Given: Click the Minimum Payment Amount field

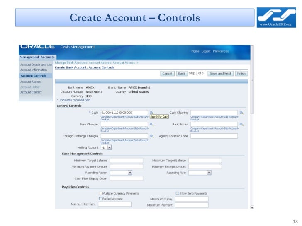Looking at the screenshot, I should coord(127,167).
